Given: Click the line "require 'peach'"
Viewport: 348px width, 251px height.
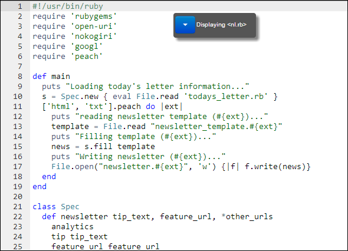Looking at the screenshot, I should click(x=67, y=57).
